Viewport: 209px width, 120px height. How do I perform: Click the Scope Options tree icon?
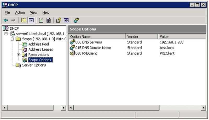(25, 60)
